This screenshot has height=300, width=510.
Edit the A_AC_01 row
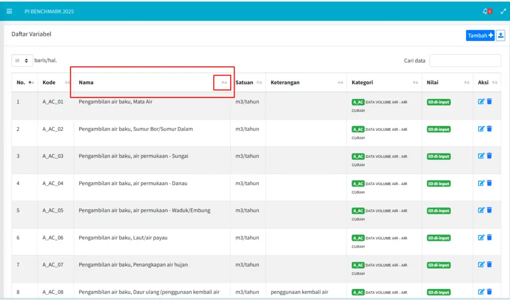(x=481, y=101)
